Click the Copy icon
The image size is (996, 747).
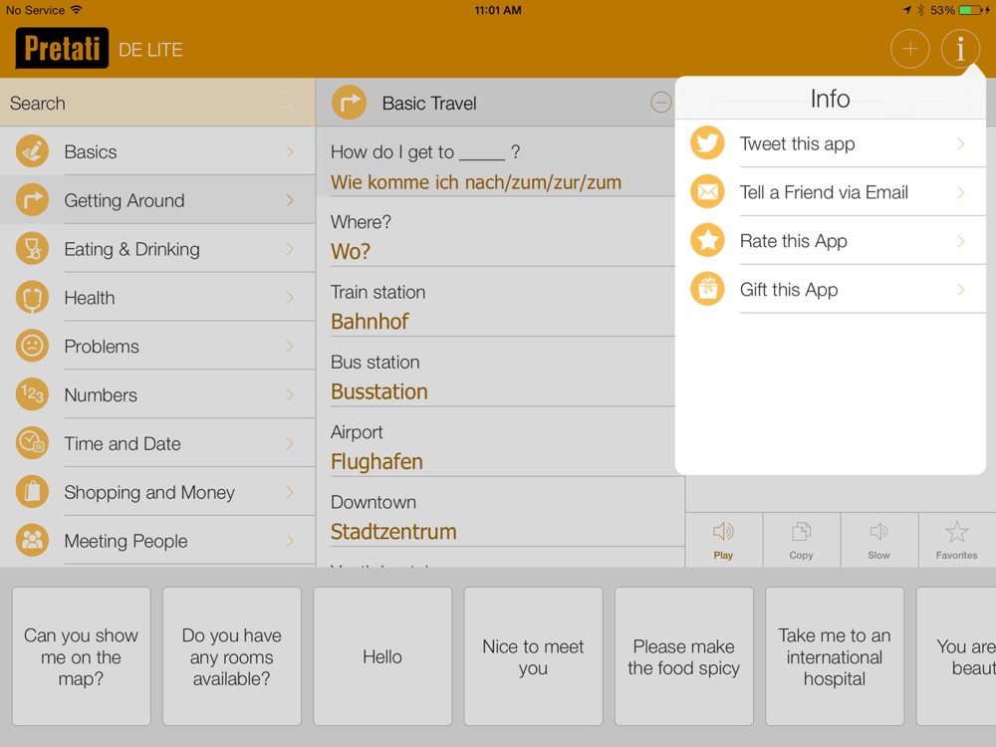pyautogui.click(x=801, y=532)
